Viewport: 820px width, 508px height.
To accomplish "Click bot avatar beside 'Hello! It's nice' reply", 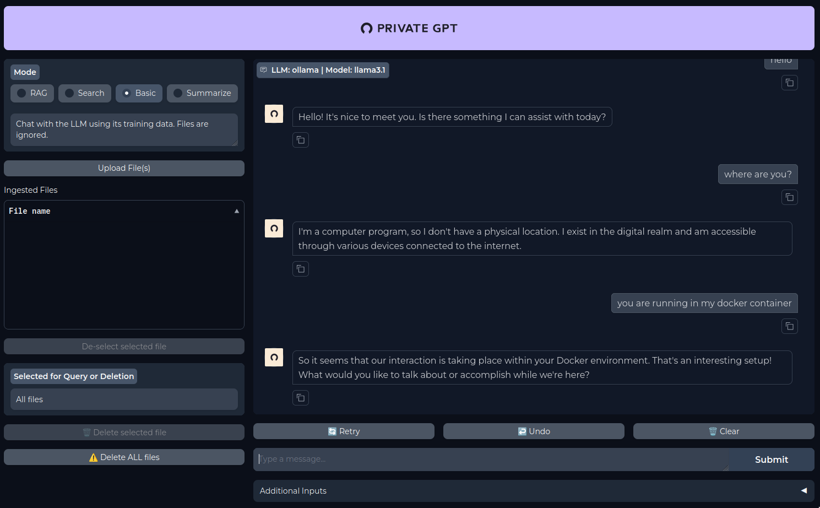I will [274, 114].
